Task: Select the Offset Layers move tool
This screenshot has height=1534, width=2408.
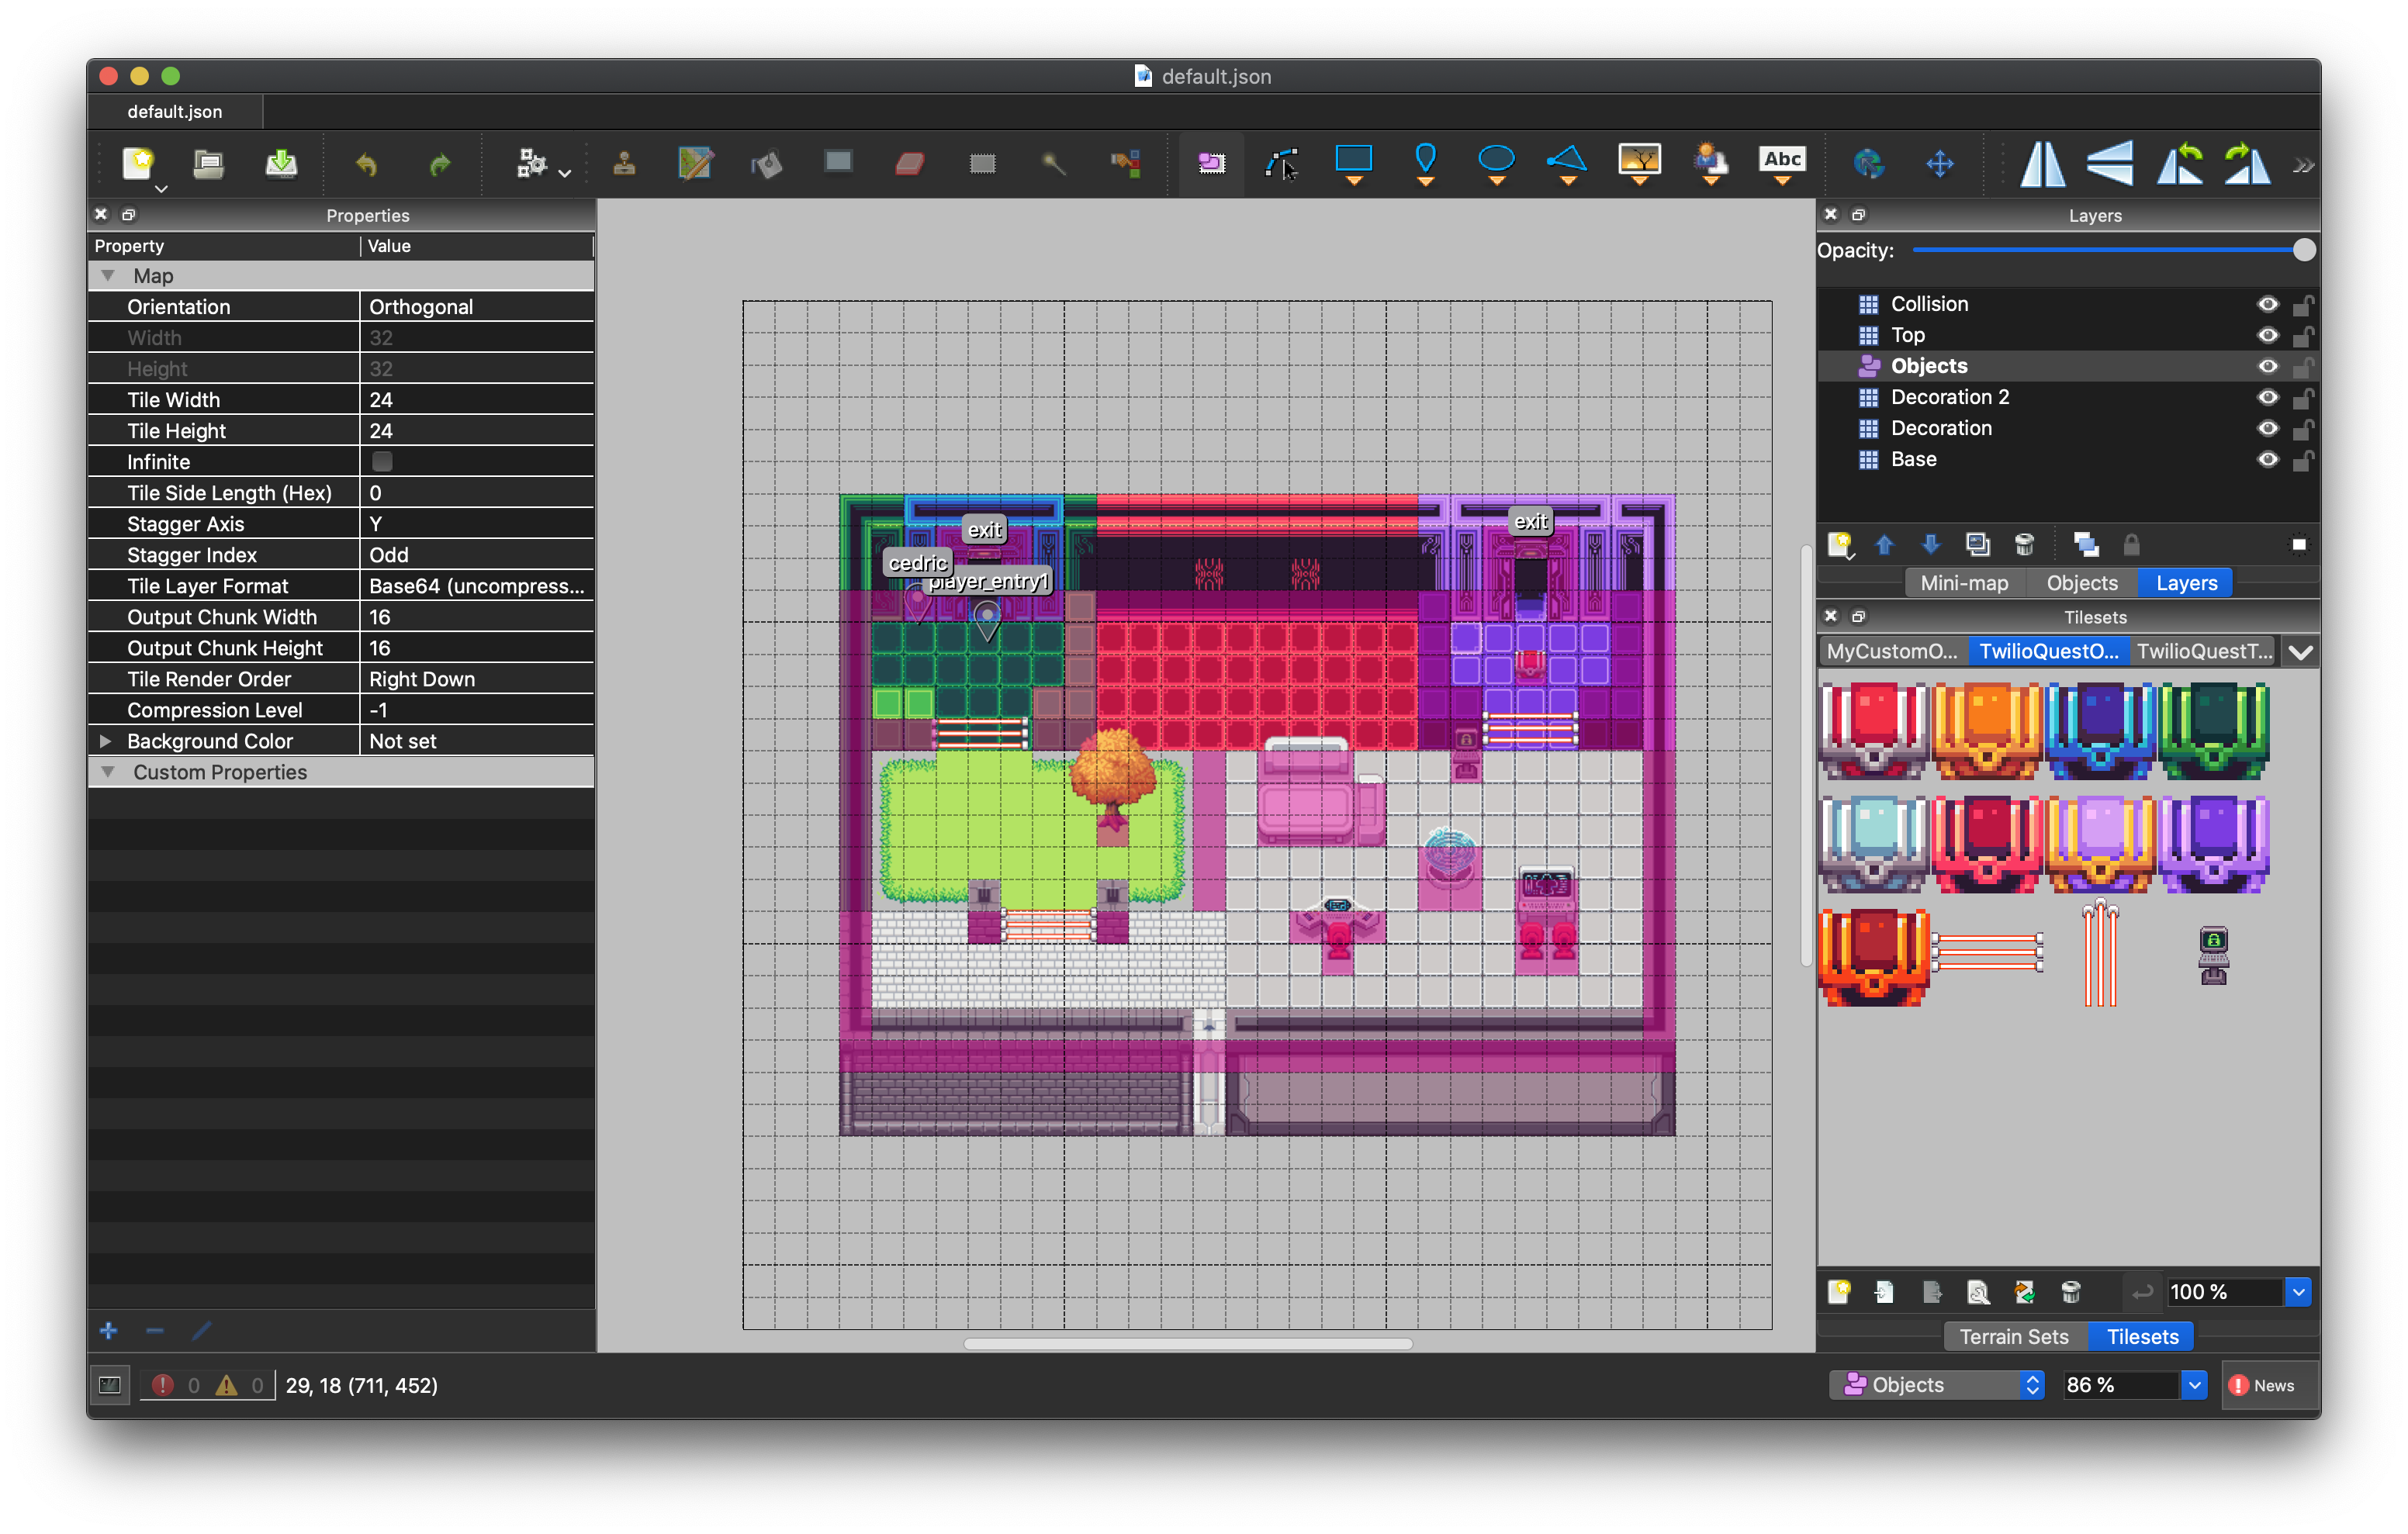Action: [1939, 163]
